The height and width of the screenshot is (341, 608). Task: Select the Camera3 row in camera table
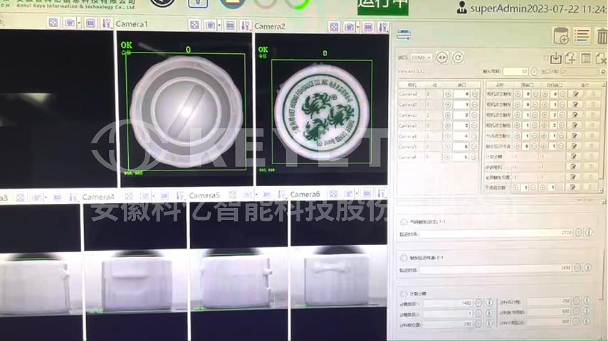(438, 126)
